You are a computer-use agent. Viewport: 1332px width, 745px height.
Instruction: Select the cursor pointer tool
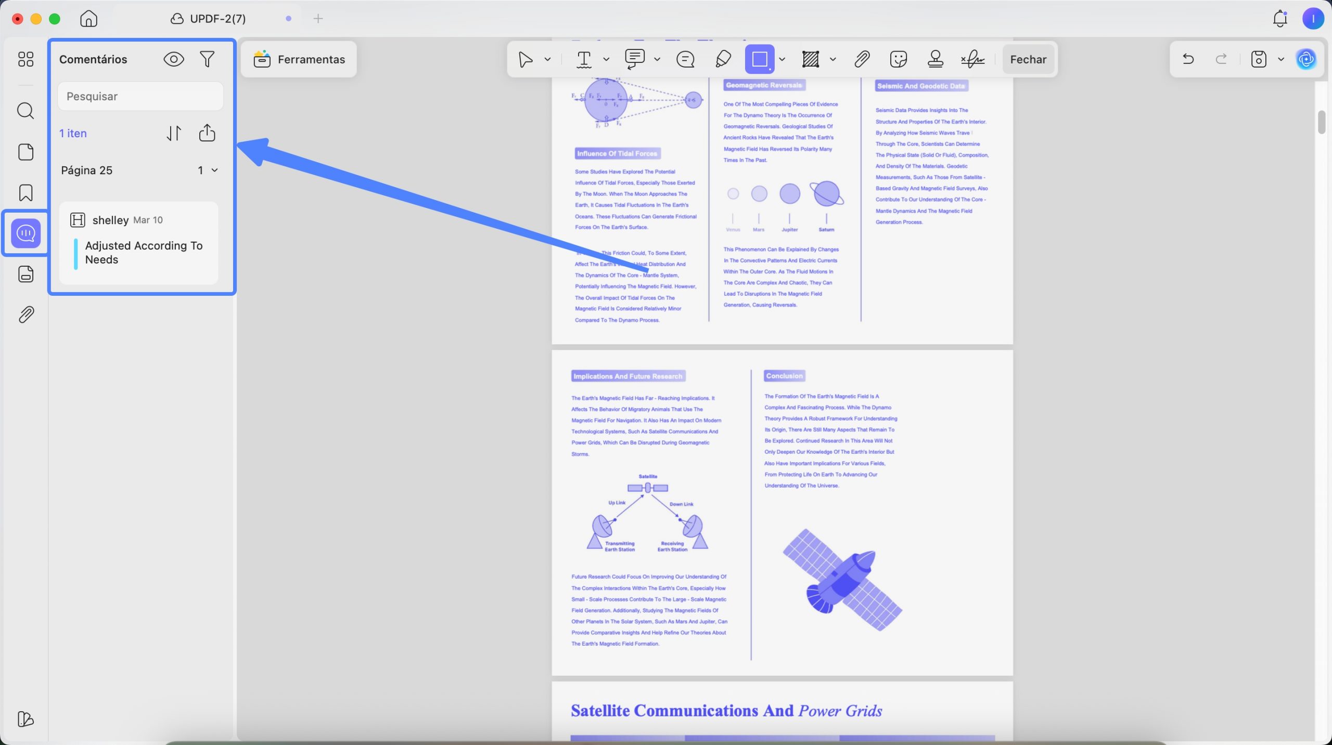pos(526,59)
